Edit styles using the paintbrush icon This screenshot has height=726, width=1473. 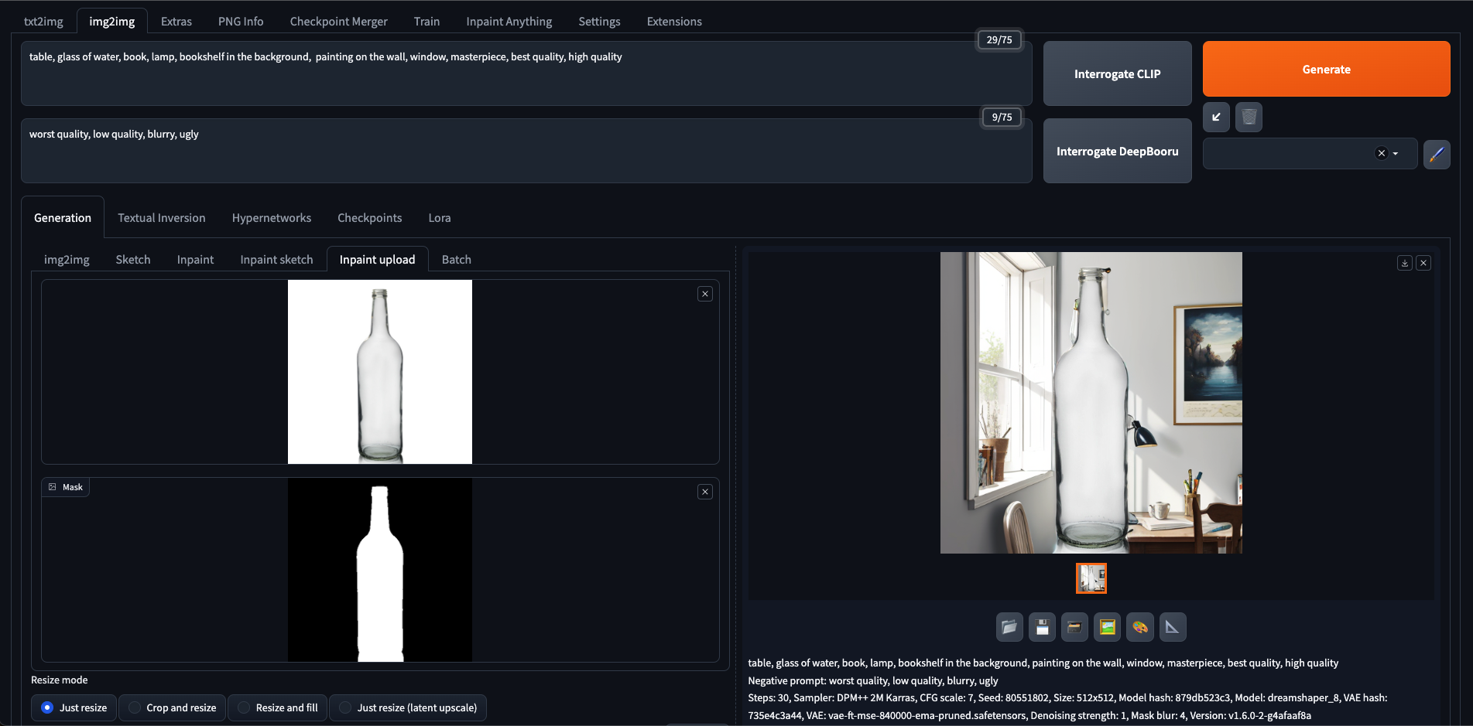1437,154
